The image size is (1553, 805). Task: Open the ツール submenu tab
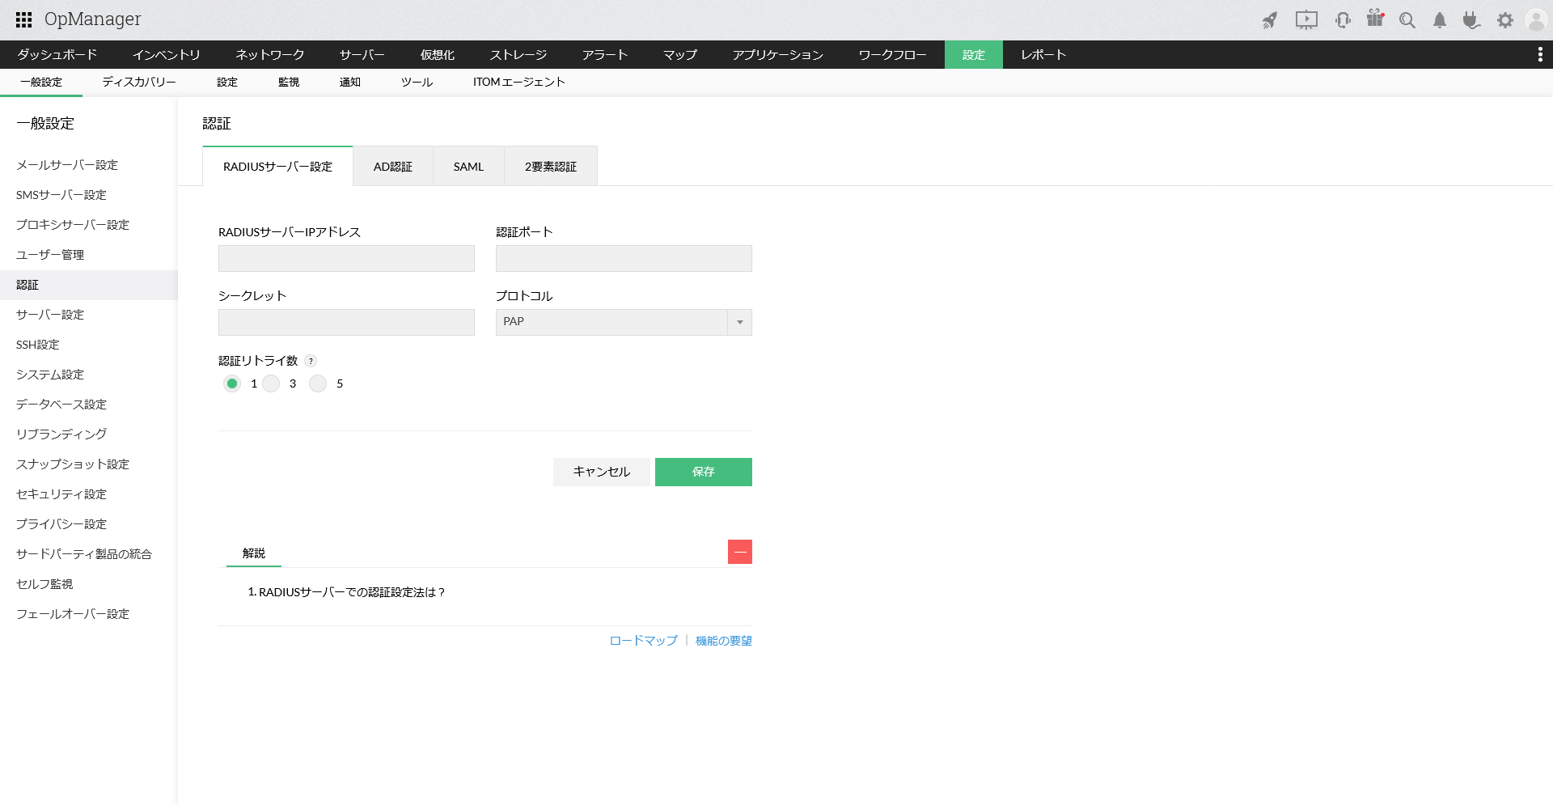(417, 83)
